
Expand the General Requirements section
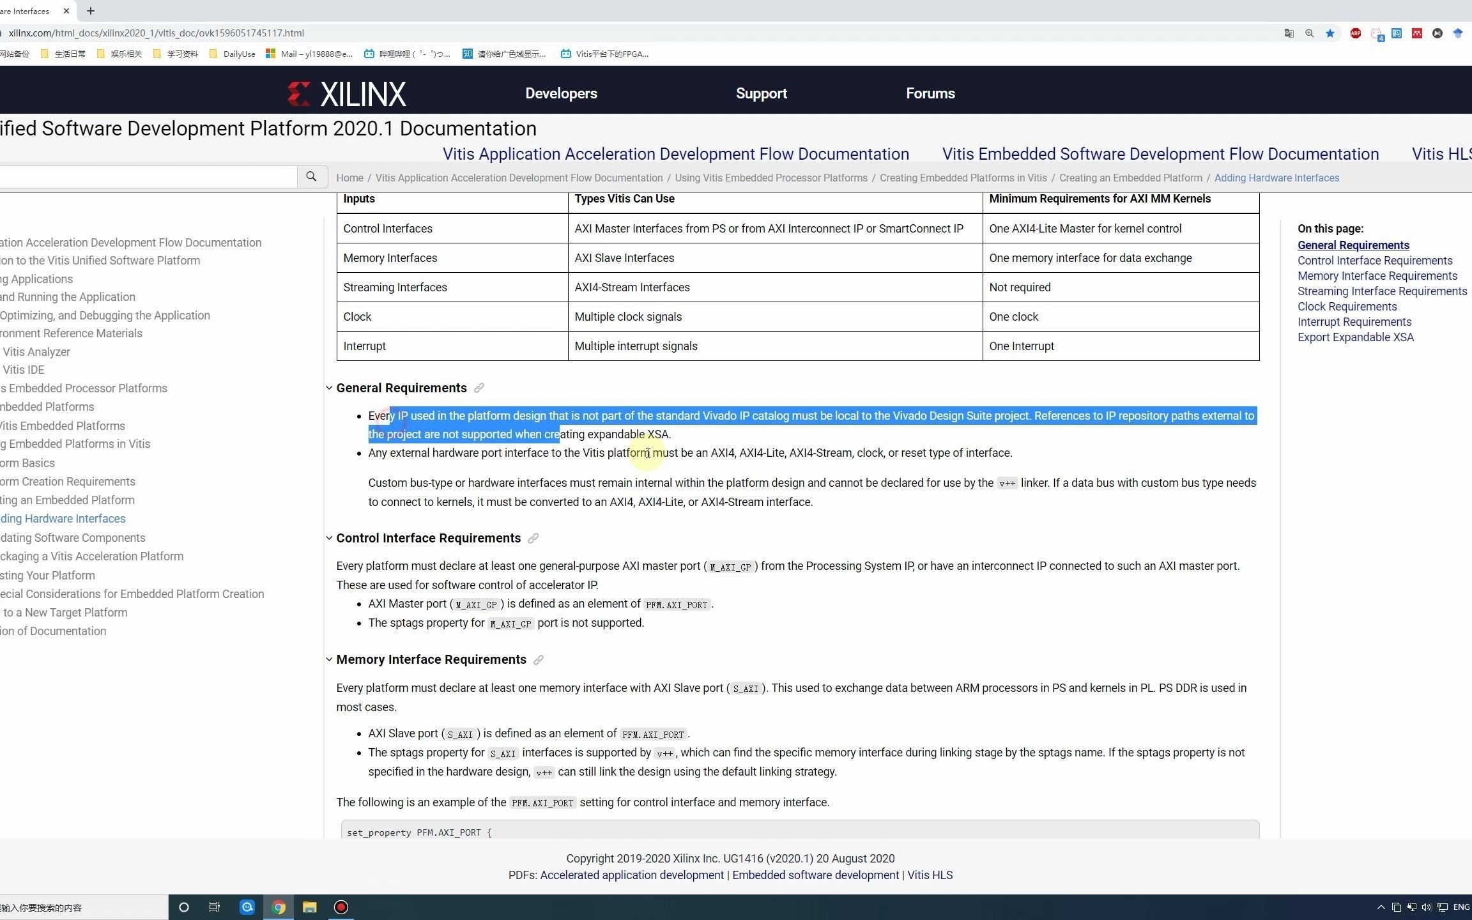pyautogui.click(x=330, y=387)
